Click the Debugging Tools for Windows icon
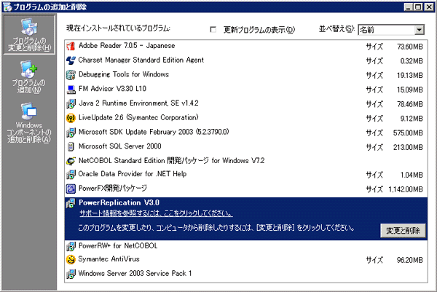The image size is (437, 292). click(71, 75)
